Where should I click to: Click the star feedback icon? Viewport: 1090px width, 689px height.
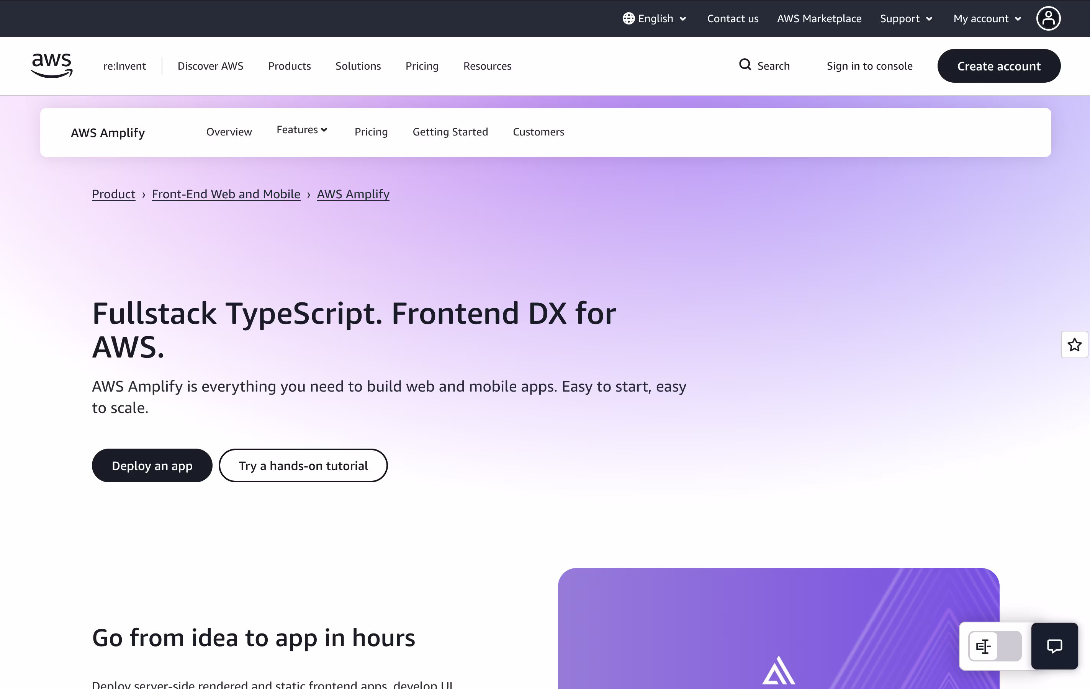pos(1074,345)
